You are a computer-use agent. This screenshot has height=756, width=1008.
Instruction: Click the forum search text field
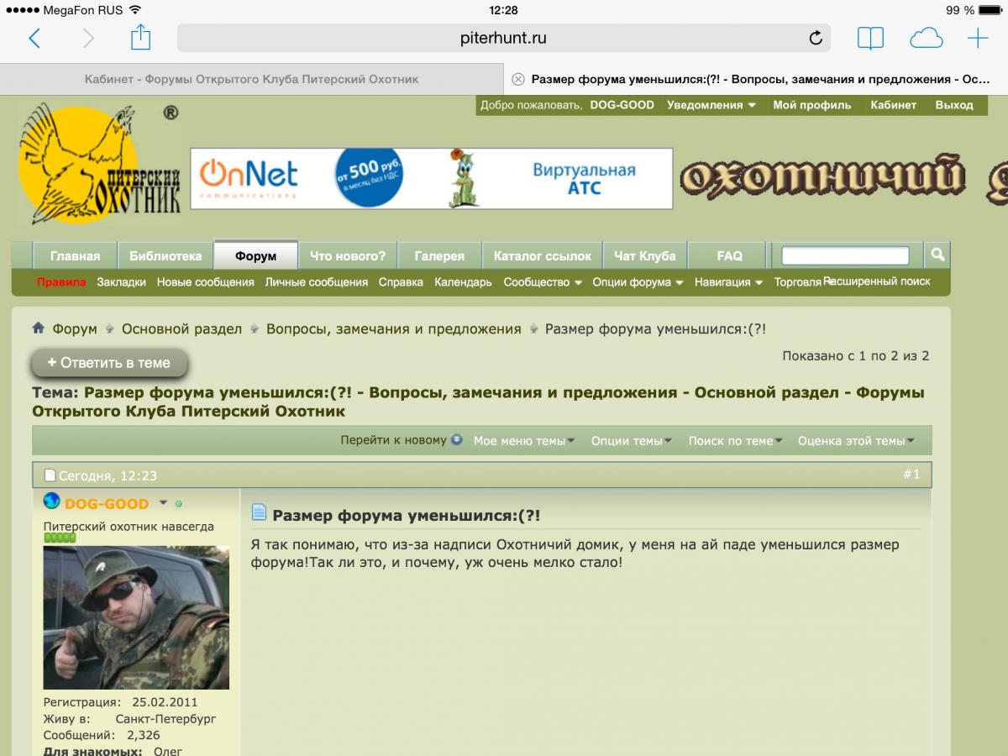pos(845,255)
